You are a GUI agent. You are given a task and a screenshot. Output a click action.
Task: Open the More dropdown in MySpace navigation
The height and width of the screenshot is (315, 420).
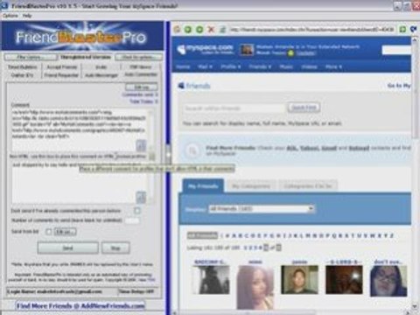point(333,66)
